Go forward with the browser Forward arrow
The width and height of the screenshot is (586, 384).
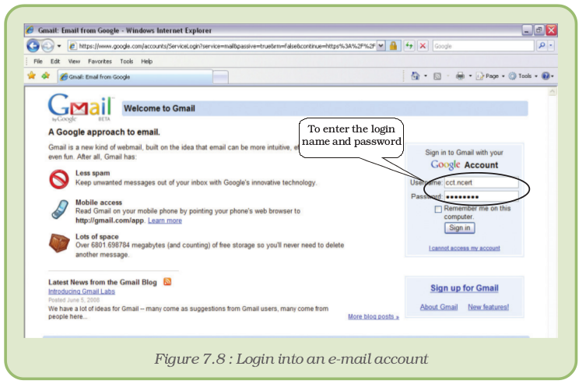47,46
